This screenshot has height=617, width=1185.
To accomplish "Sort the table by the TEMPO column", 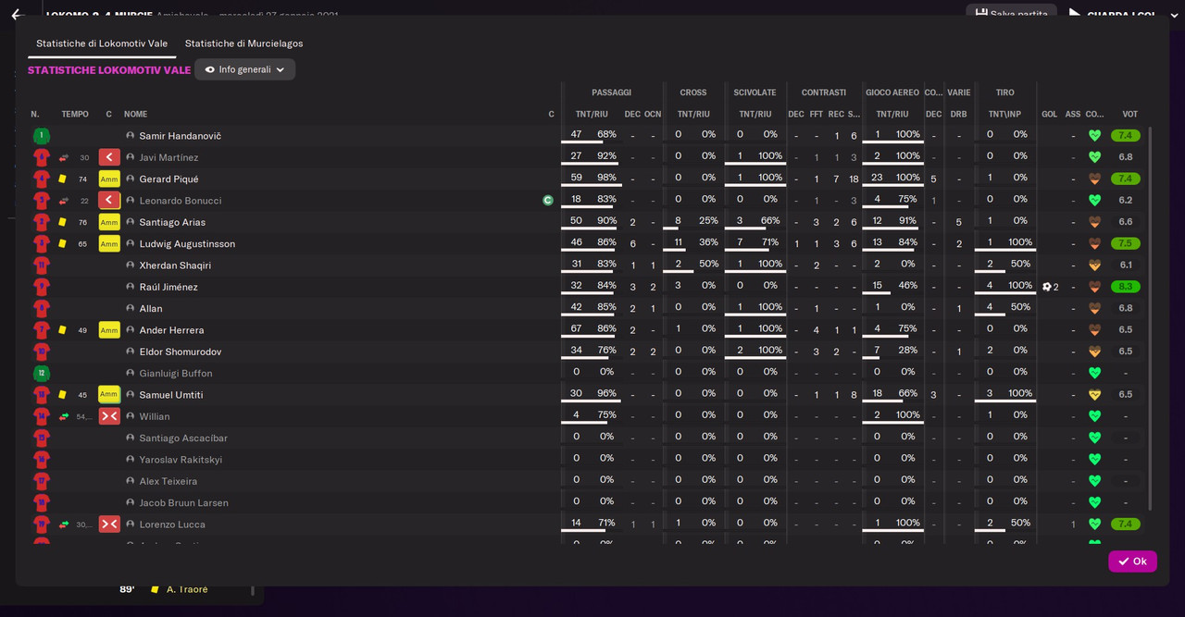I will pyautogui.click(x=75, y=114).
